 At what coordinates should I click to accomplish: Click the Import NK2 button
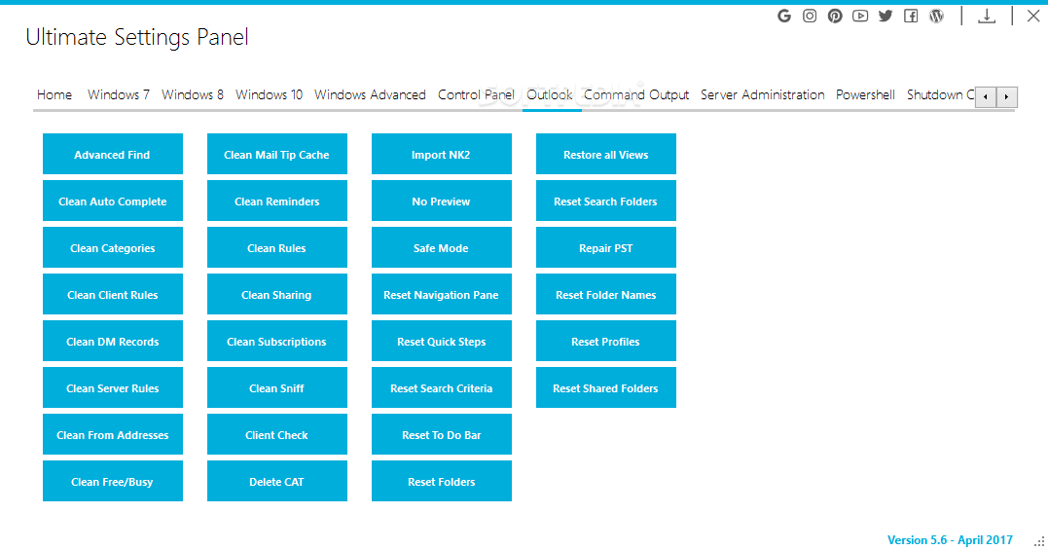441,154
